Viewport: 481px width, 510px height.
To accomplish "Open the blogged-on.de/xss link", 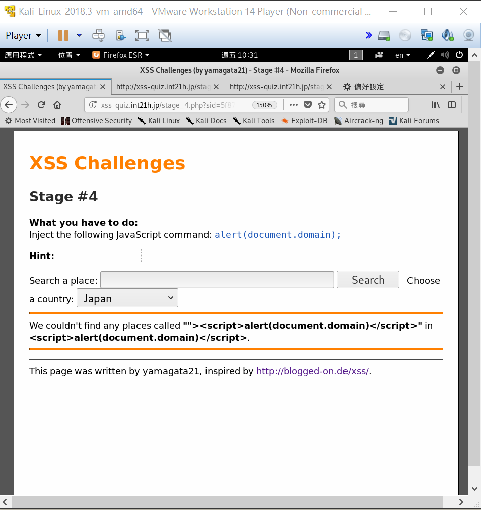I will [x=312, y=371].
